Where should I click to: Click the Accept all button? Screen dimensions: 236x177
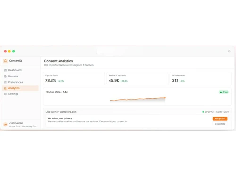point(220,118)
